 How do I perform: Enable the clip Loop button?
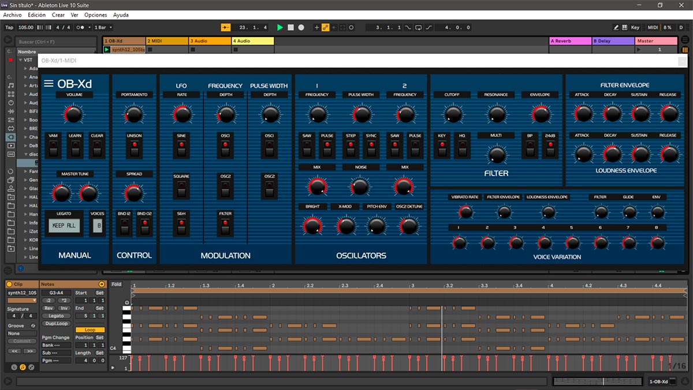click(x=90, y=330)
